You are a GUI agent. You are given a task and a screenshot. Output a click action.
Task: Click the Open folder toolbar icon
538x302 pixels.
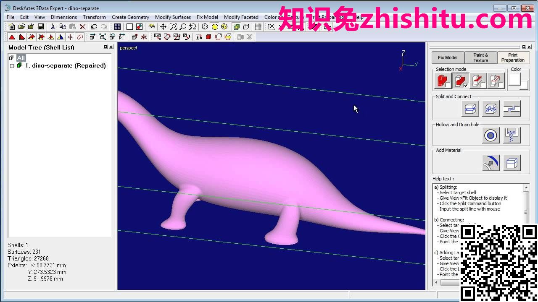[x=21, y=26]
